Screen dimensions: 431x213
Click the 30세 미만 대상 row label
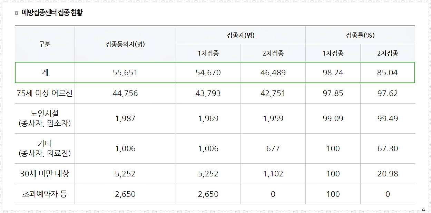point(45,174)
